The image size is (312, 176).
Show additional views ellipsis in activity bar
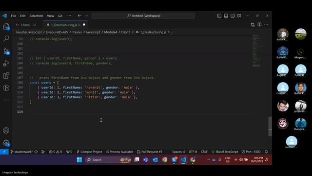pyautogui.click(x=6, y=100)
